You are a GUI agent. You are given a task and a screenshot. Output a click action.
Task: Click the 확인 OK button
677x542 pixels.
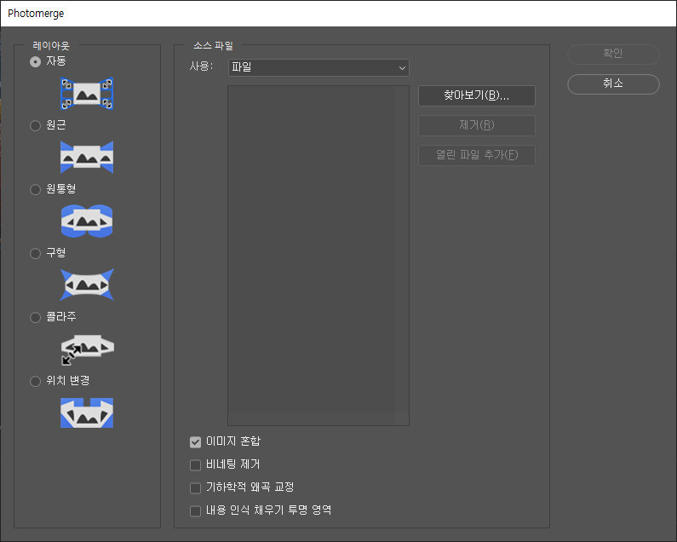pos(613,54)
